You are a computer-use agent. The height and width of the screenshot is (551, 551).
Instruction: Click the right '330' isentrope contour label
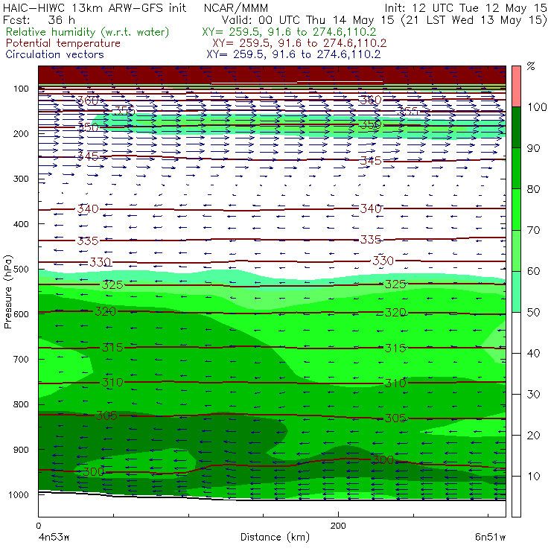[x=383, y=261]
